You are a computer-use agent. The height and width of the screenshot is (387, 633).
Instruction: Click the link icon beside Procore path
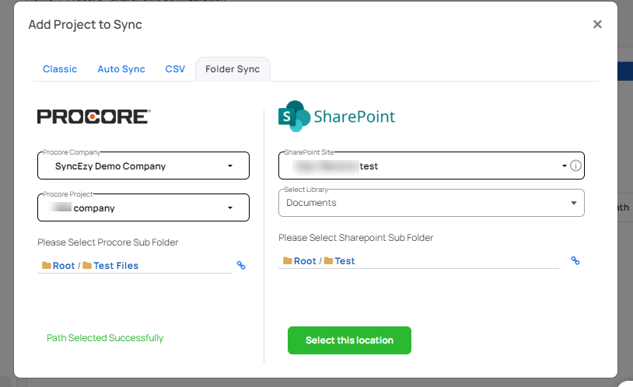point(241,265)
